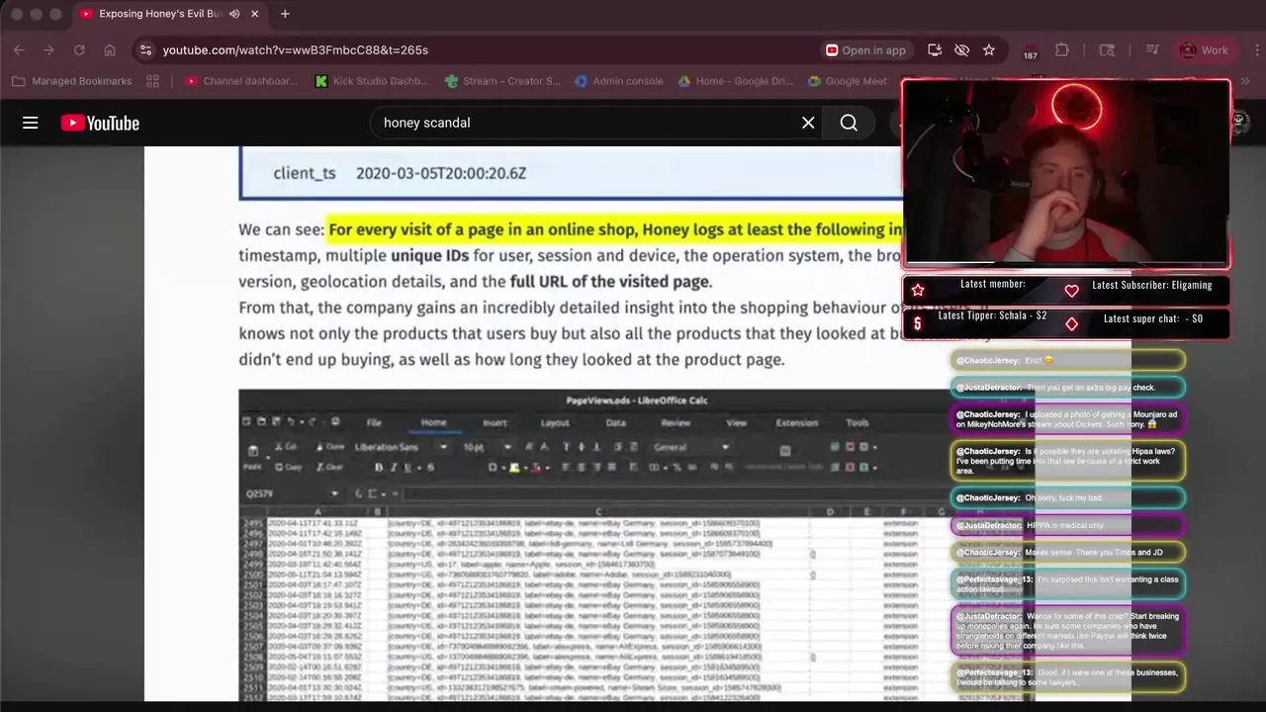Click the Latest super chat diamond icon
The width and height of the screenshot is (1266, 712).
click(x=1071, y=323)
